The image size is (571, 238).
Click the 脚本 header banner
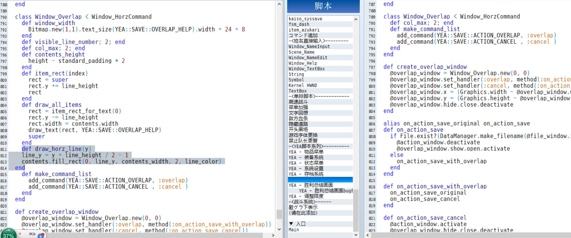coord(323,6)
